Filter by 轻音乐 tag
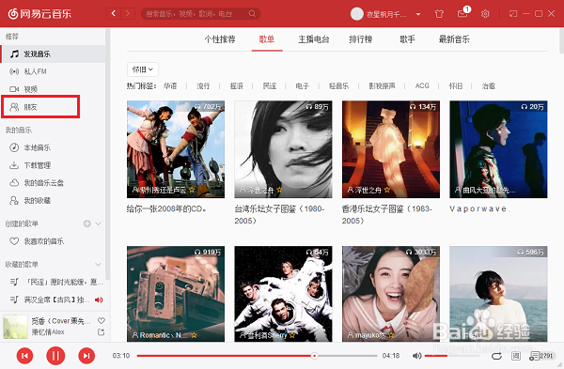 click(x=338, y=85)
